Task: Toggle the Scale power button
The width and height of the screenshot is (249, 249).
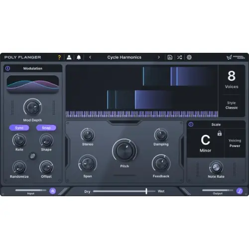Action: coord(191,124)
